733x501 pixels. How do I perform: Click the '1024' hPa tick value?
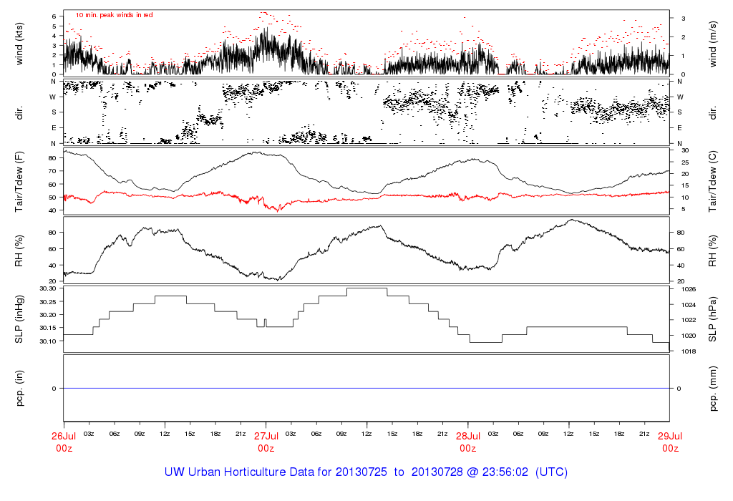click(689, 305)
